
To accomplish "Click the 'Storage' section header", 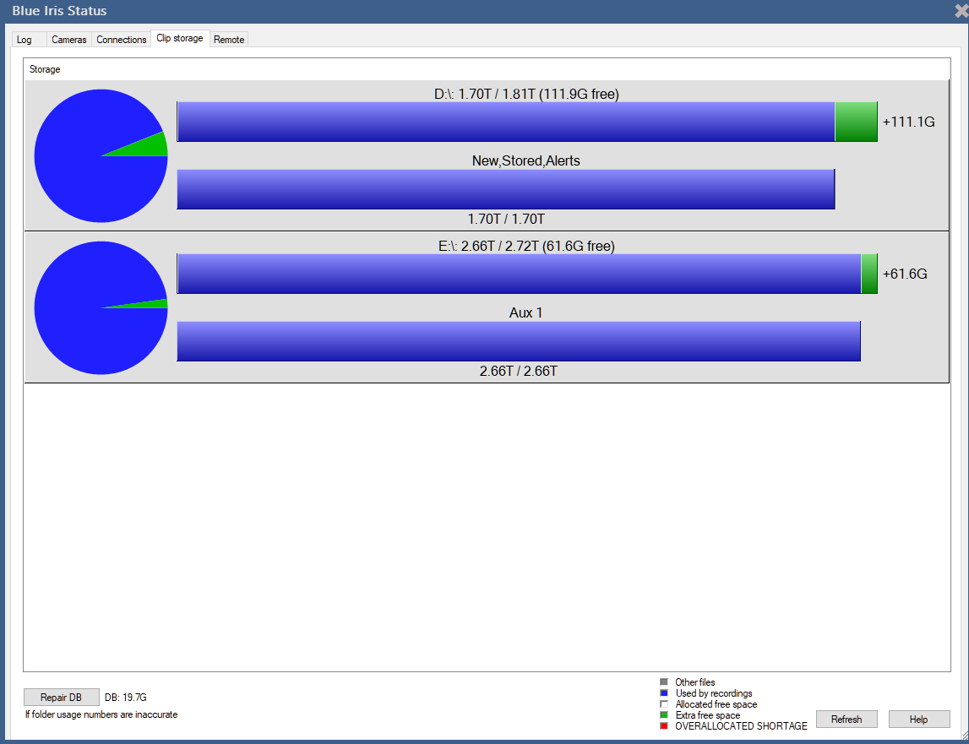I will [x=45, y=69].
